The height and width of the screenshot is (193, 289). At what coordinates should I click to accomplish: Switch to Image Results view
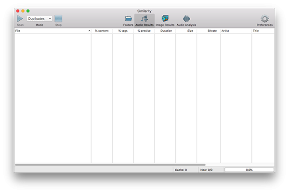[x=165, y=19]
